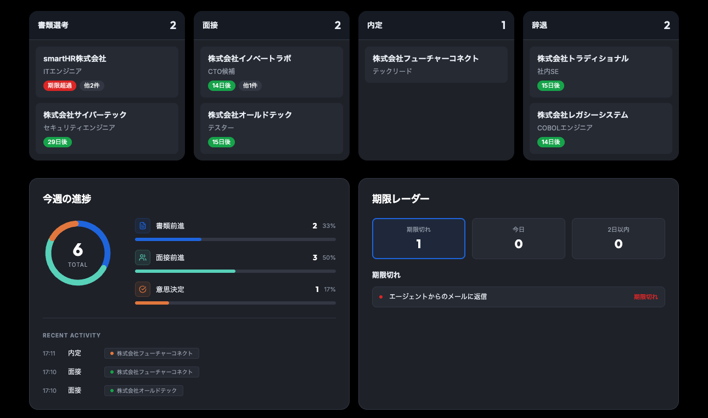The image size is (708, 418).
Task: Click 株式会社フューチャーコネクト tag in 17:10 activity
Action: [151, 372]
